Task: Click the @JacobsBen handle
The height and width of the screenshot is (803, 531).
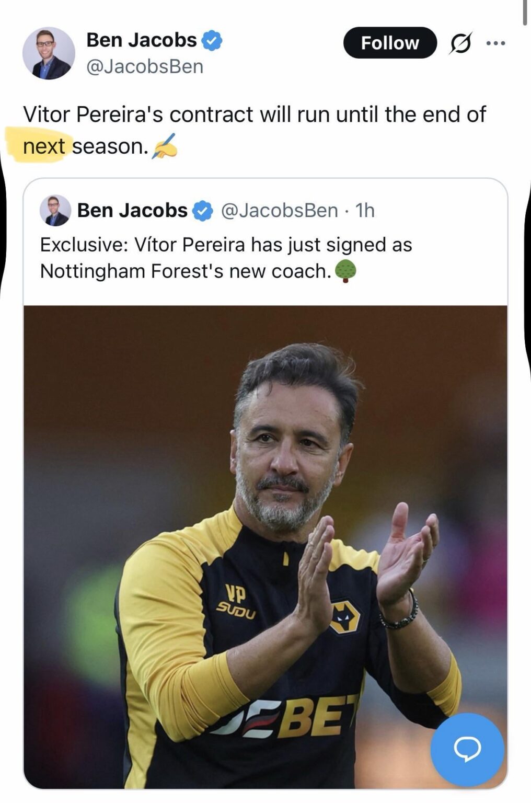Action: click(144, 66)
